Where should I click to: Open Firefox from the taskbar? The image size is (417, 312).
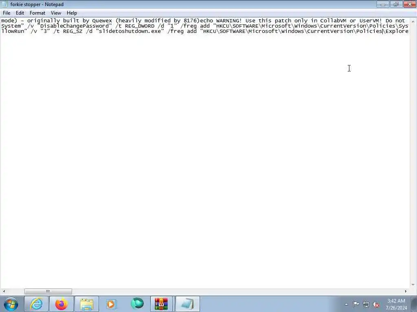[61, 304]
